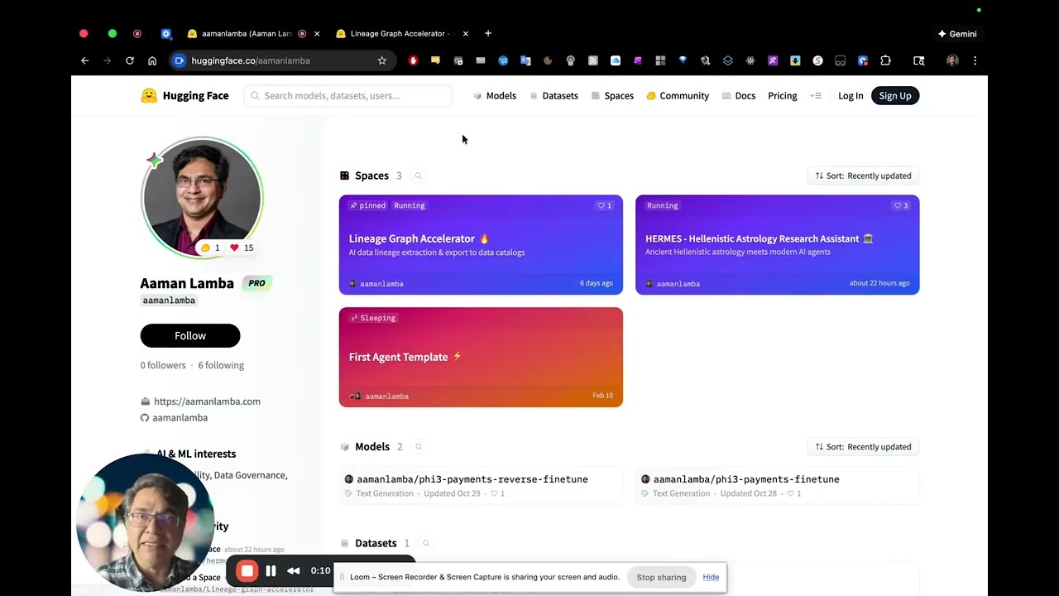
Task: Open the browser home page icon
Action: (152, 60)
